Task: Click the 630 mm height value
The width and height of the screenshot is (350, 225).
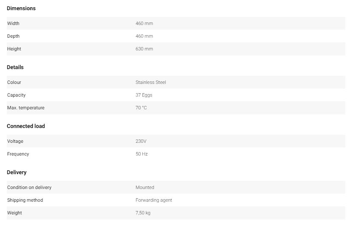Action: click(x=144, y=49)
